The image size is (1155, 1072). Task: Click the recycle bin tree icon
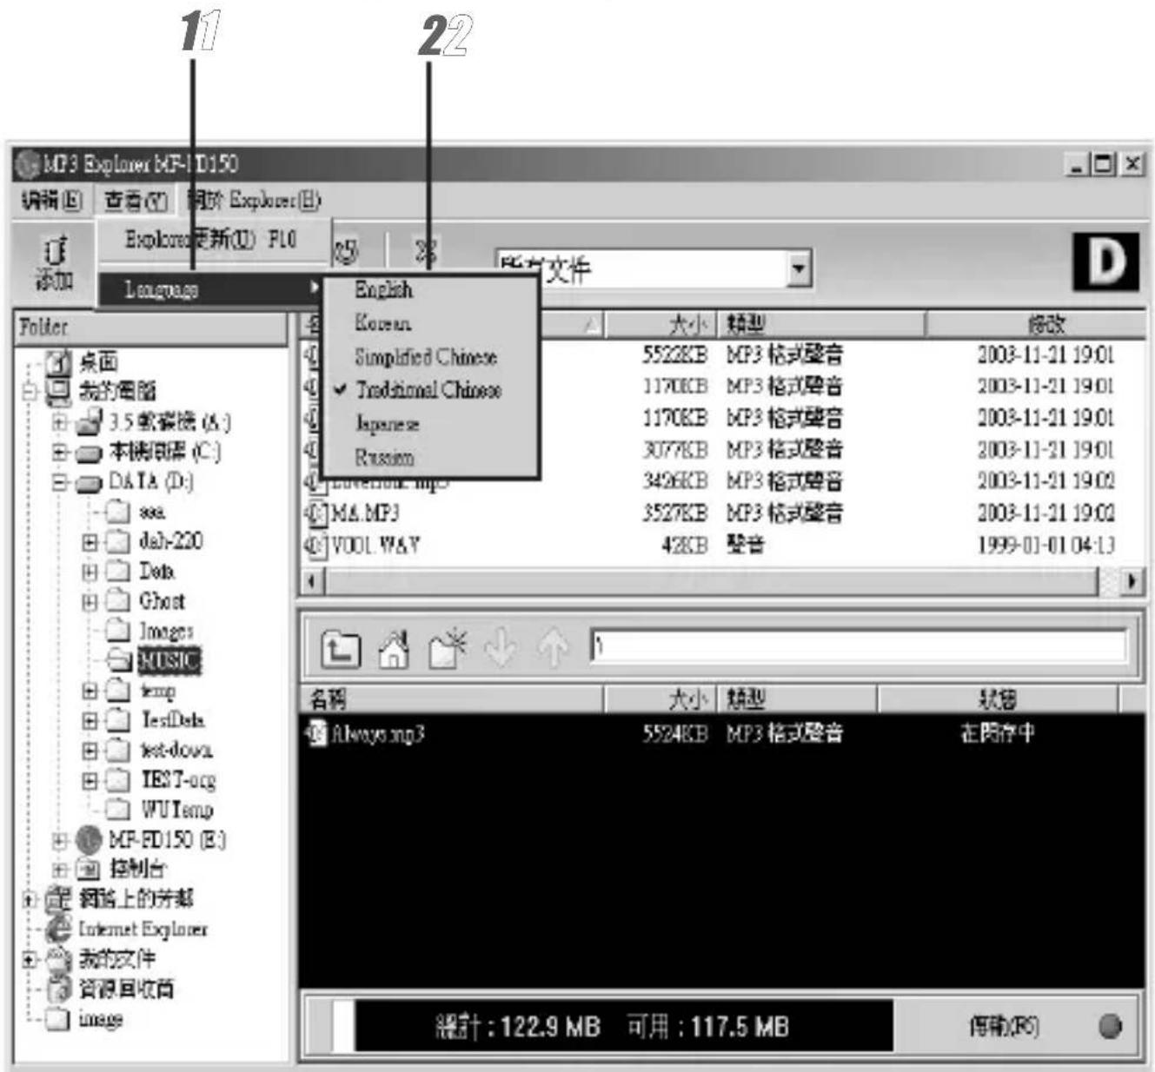point(59,989)
